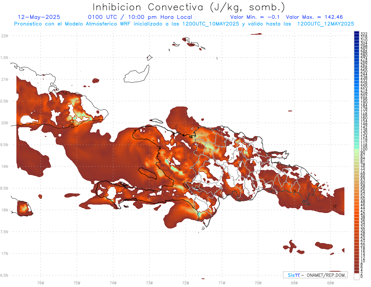Click the time '0100 UTC / 10:00 pm Hora Local'
This screenshot has width=371, height=287.
140,17
